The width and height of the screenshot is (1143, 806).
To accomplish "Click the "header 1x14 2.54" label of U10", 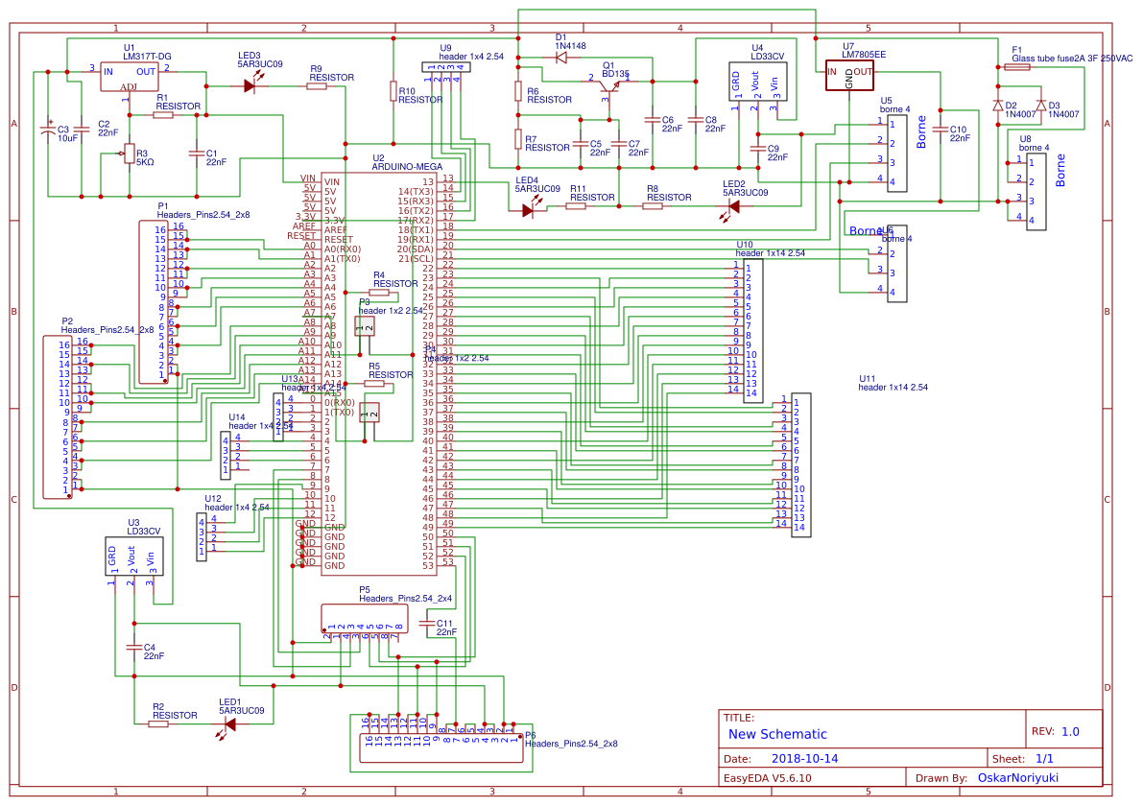I will pyautogui.click(x=771, y=253).
